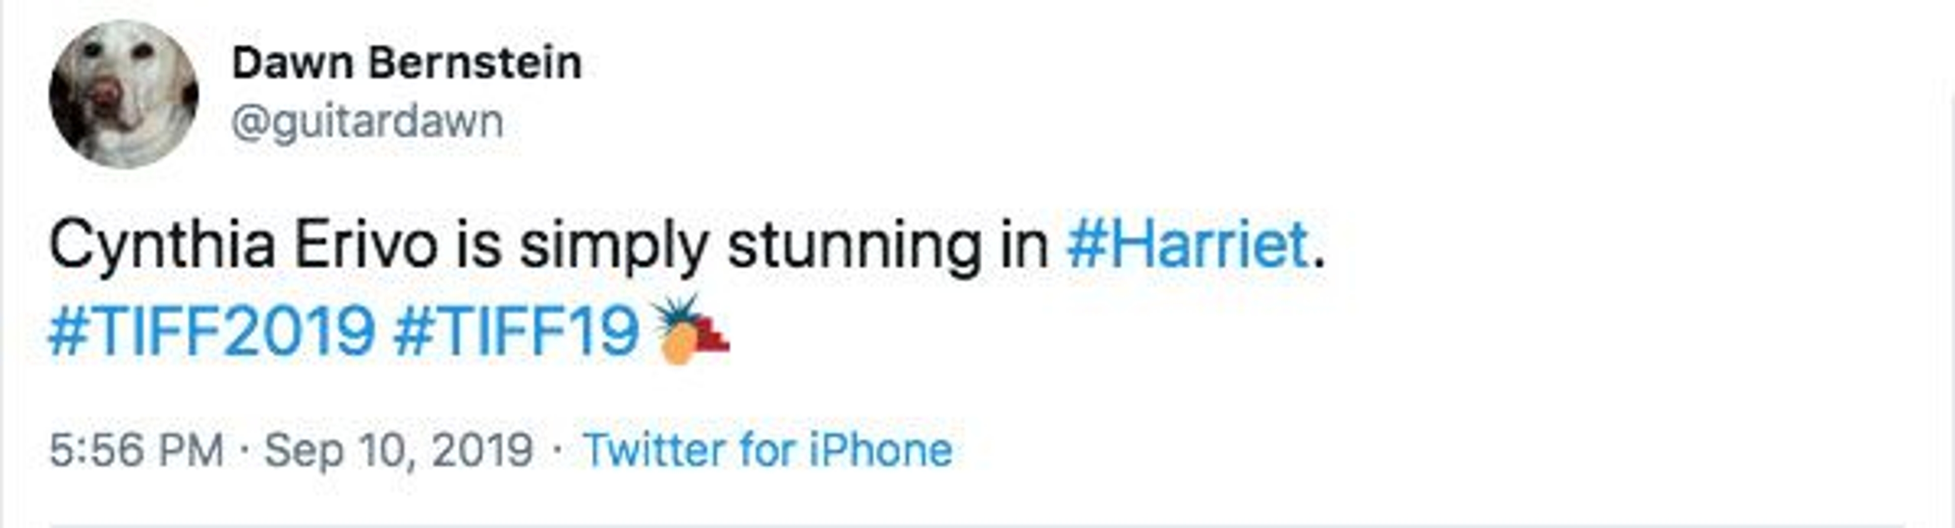Open the #TIFF2019 hashtag

click(x=212, y=330)
